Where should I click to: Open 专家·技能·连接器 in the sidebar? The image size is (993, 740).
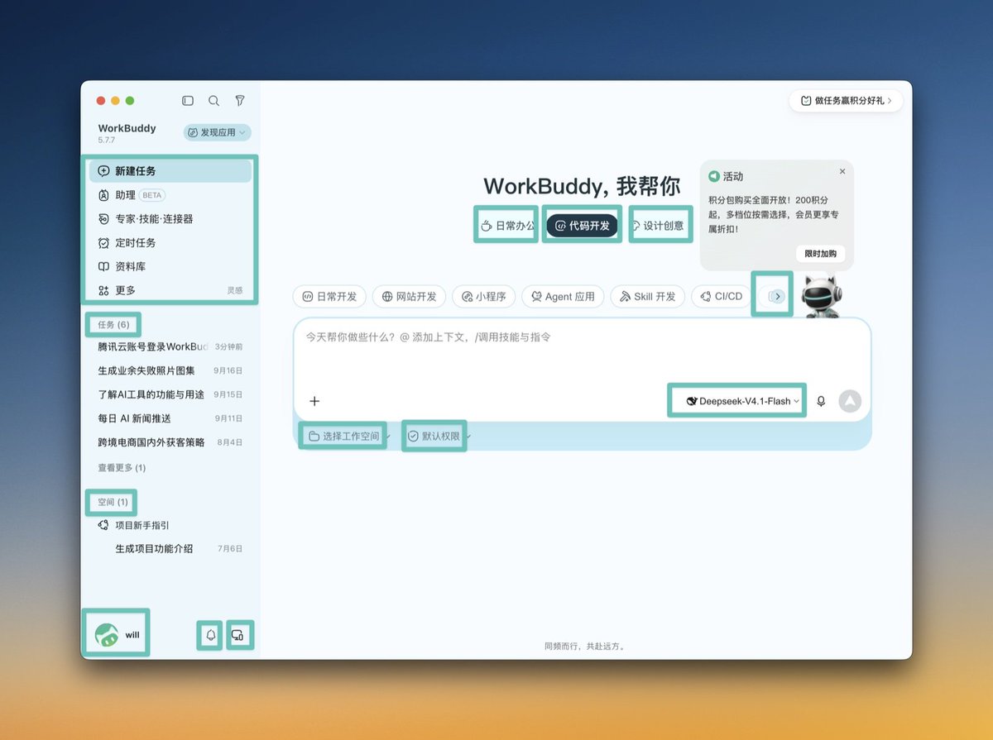point(170,219)
